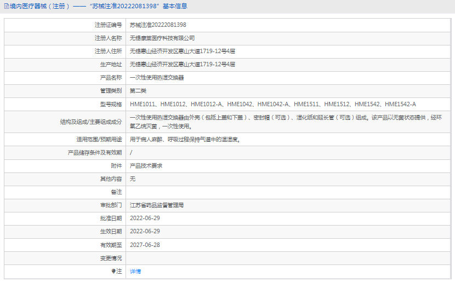Click the expiry date 2027-06-28
The width and height of the screenshot is (455, 282).
point(145,245)
